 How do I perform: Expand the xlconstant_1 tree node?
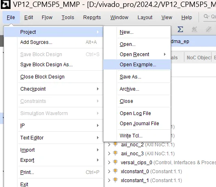pos(109,180)
